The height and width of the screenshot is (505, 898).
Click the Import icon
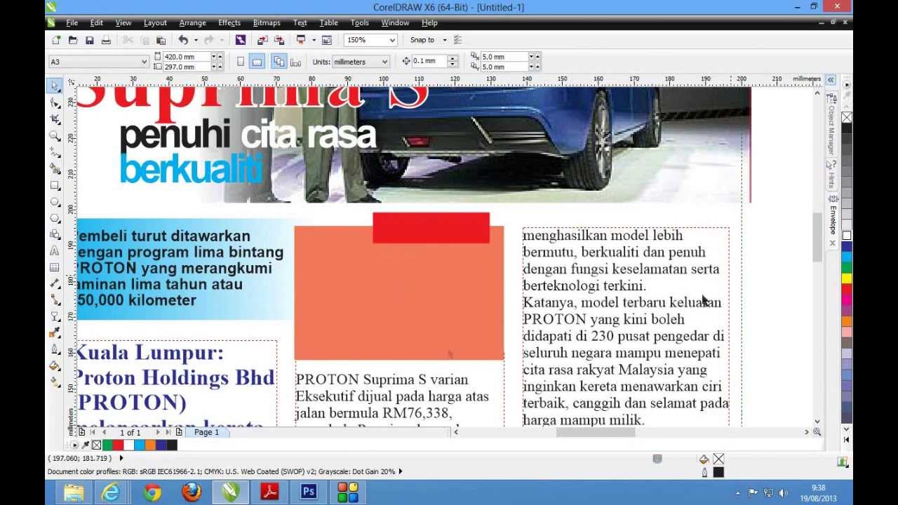tap(262, 40)
